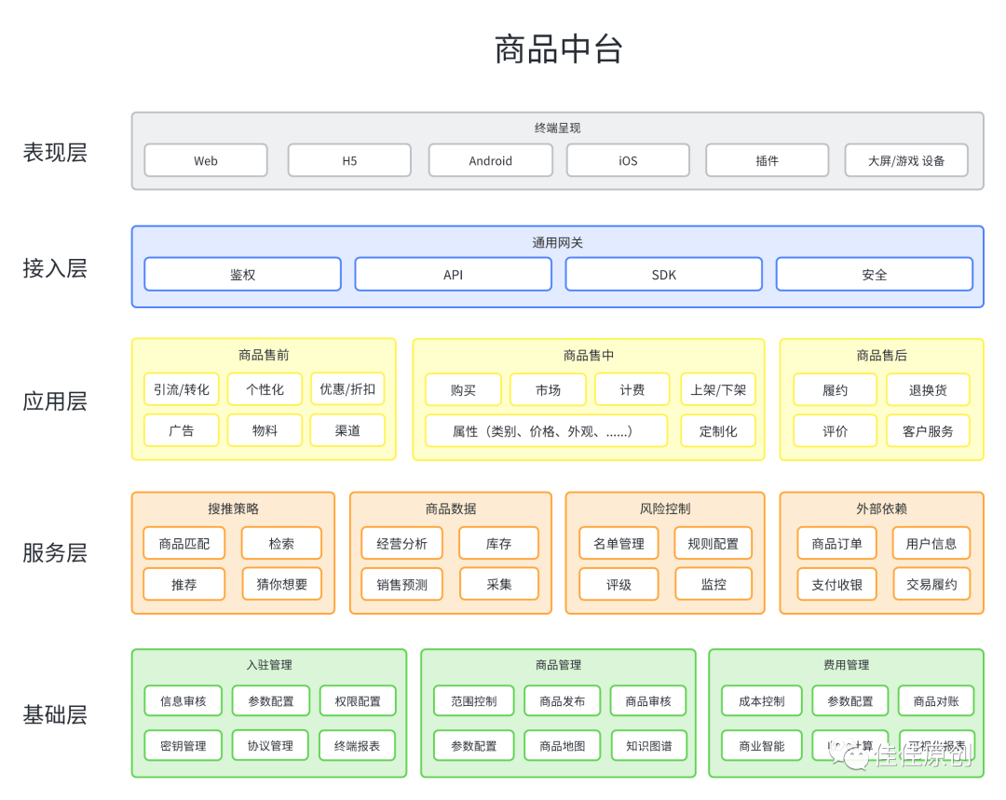
Task: Select the 上架/下架 box
Action: coord(718,389)
